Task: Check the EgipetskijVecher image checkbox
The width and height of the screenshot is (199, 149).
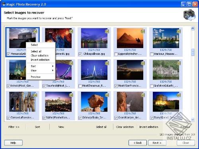Action: 116,54
